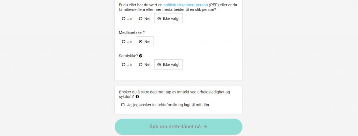Select Ja under Medlånetaker
The width and height of the screenshot is (358, 136).
(127, 42)
